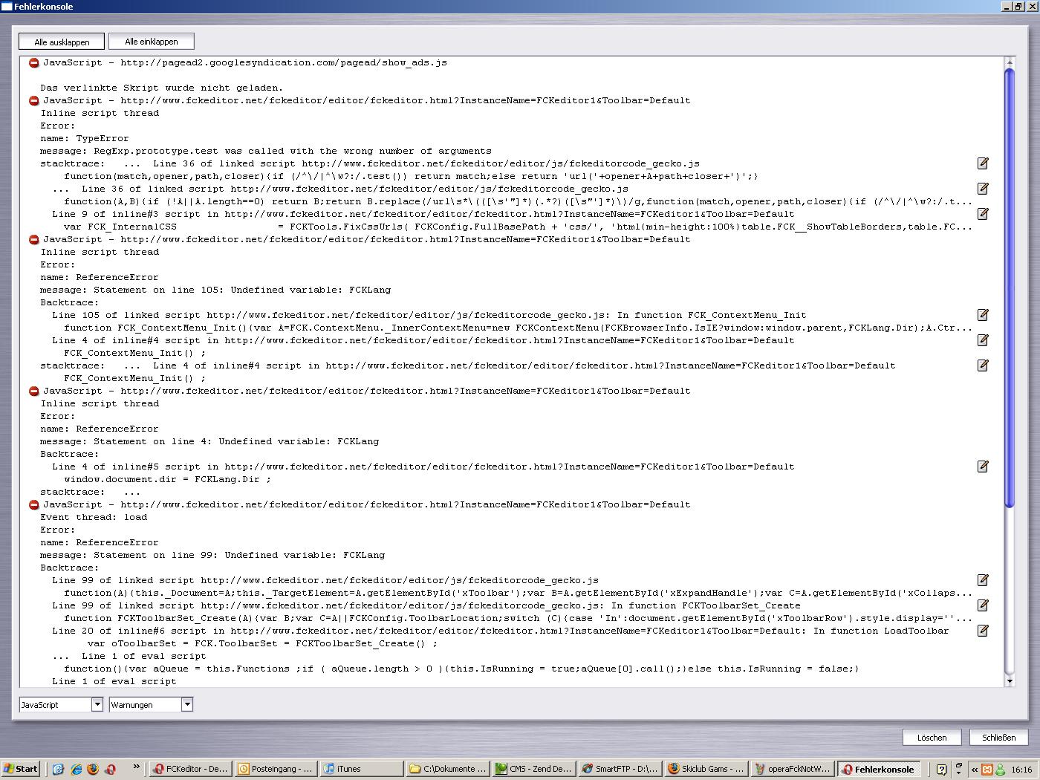Show hidden quick launch items chevron
The image size is (1040, 780).
pyautogui.click(x=136, y=767)
